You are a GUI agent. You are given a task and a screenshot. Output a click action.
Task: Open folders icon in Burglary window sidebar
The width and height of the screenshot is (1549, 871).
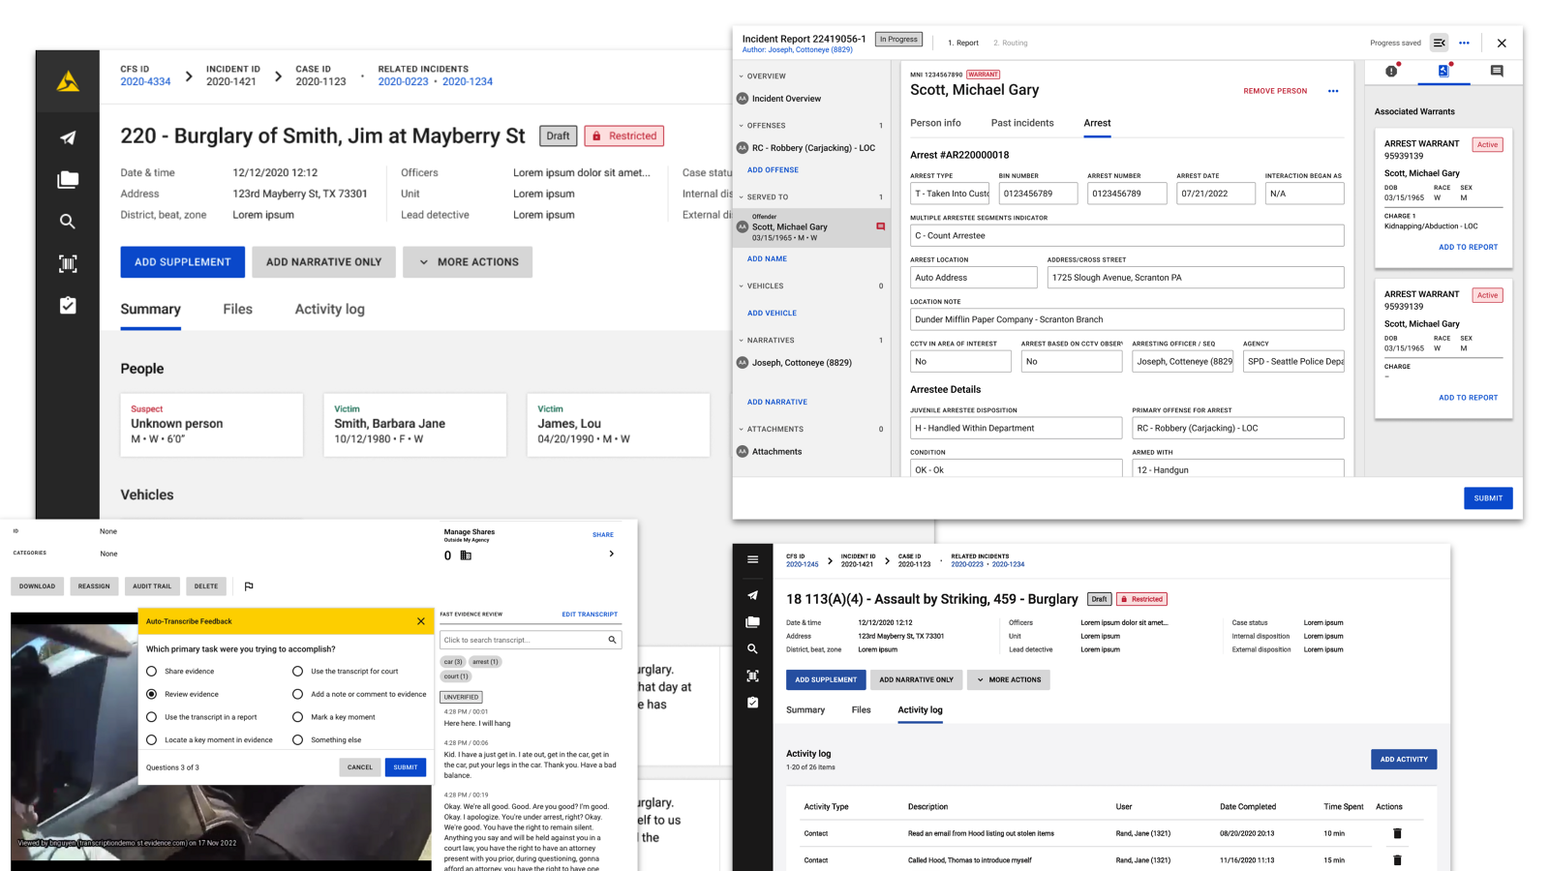(x=68, y=180)
